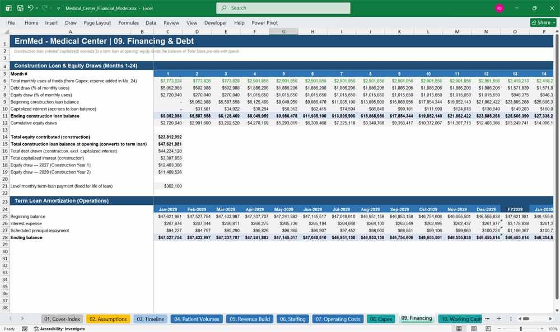
Task: Select the Term Loan Amortization section header
Action: coord(62,200)
